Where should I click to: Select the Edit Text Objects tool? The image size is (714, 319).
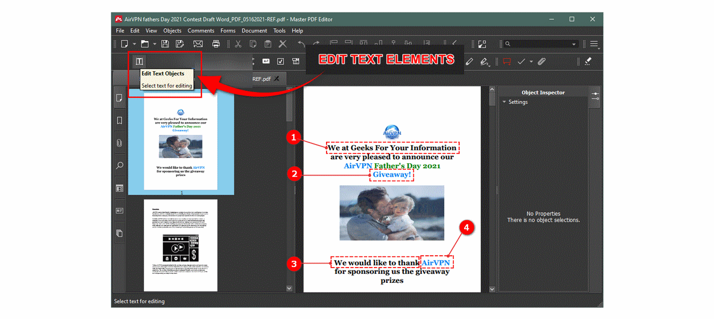click(x=139, y=61)
